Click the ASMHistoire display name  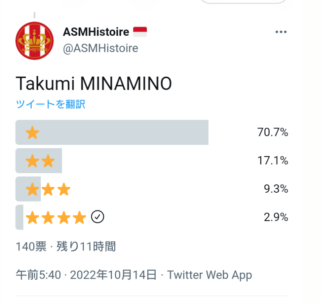[x=96, y=32]
